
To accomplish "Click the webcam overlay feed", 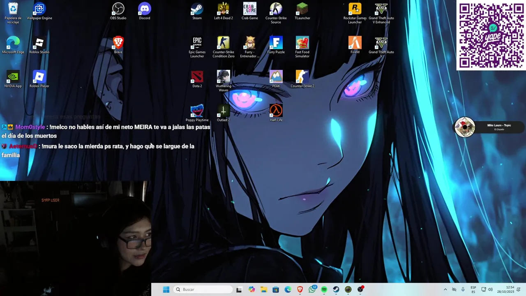I will tap(76, 238).
